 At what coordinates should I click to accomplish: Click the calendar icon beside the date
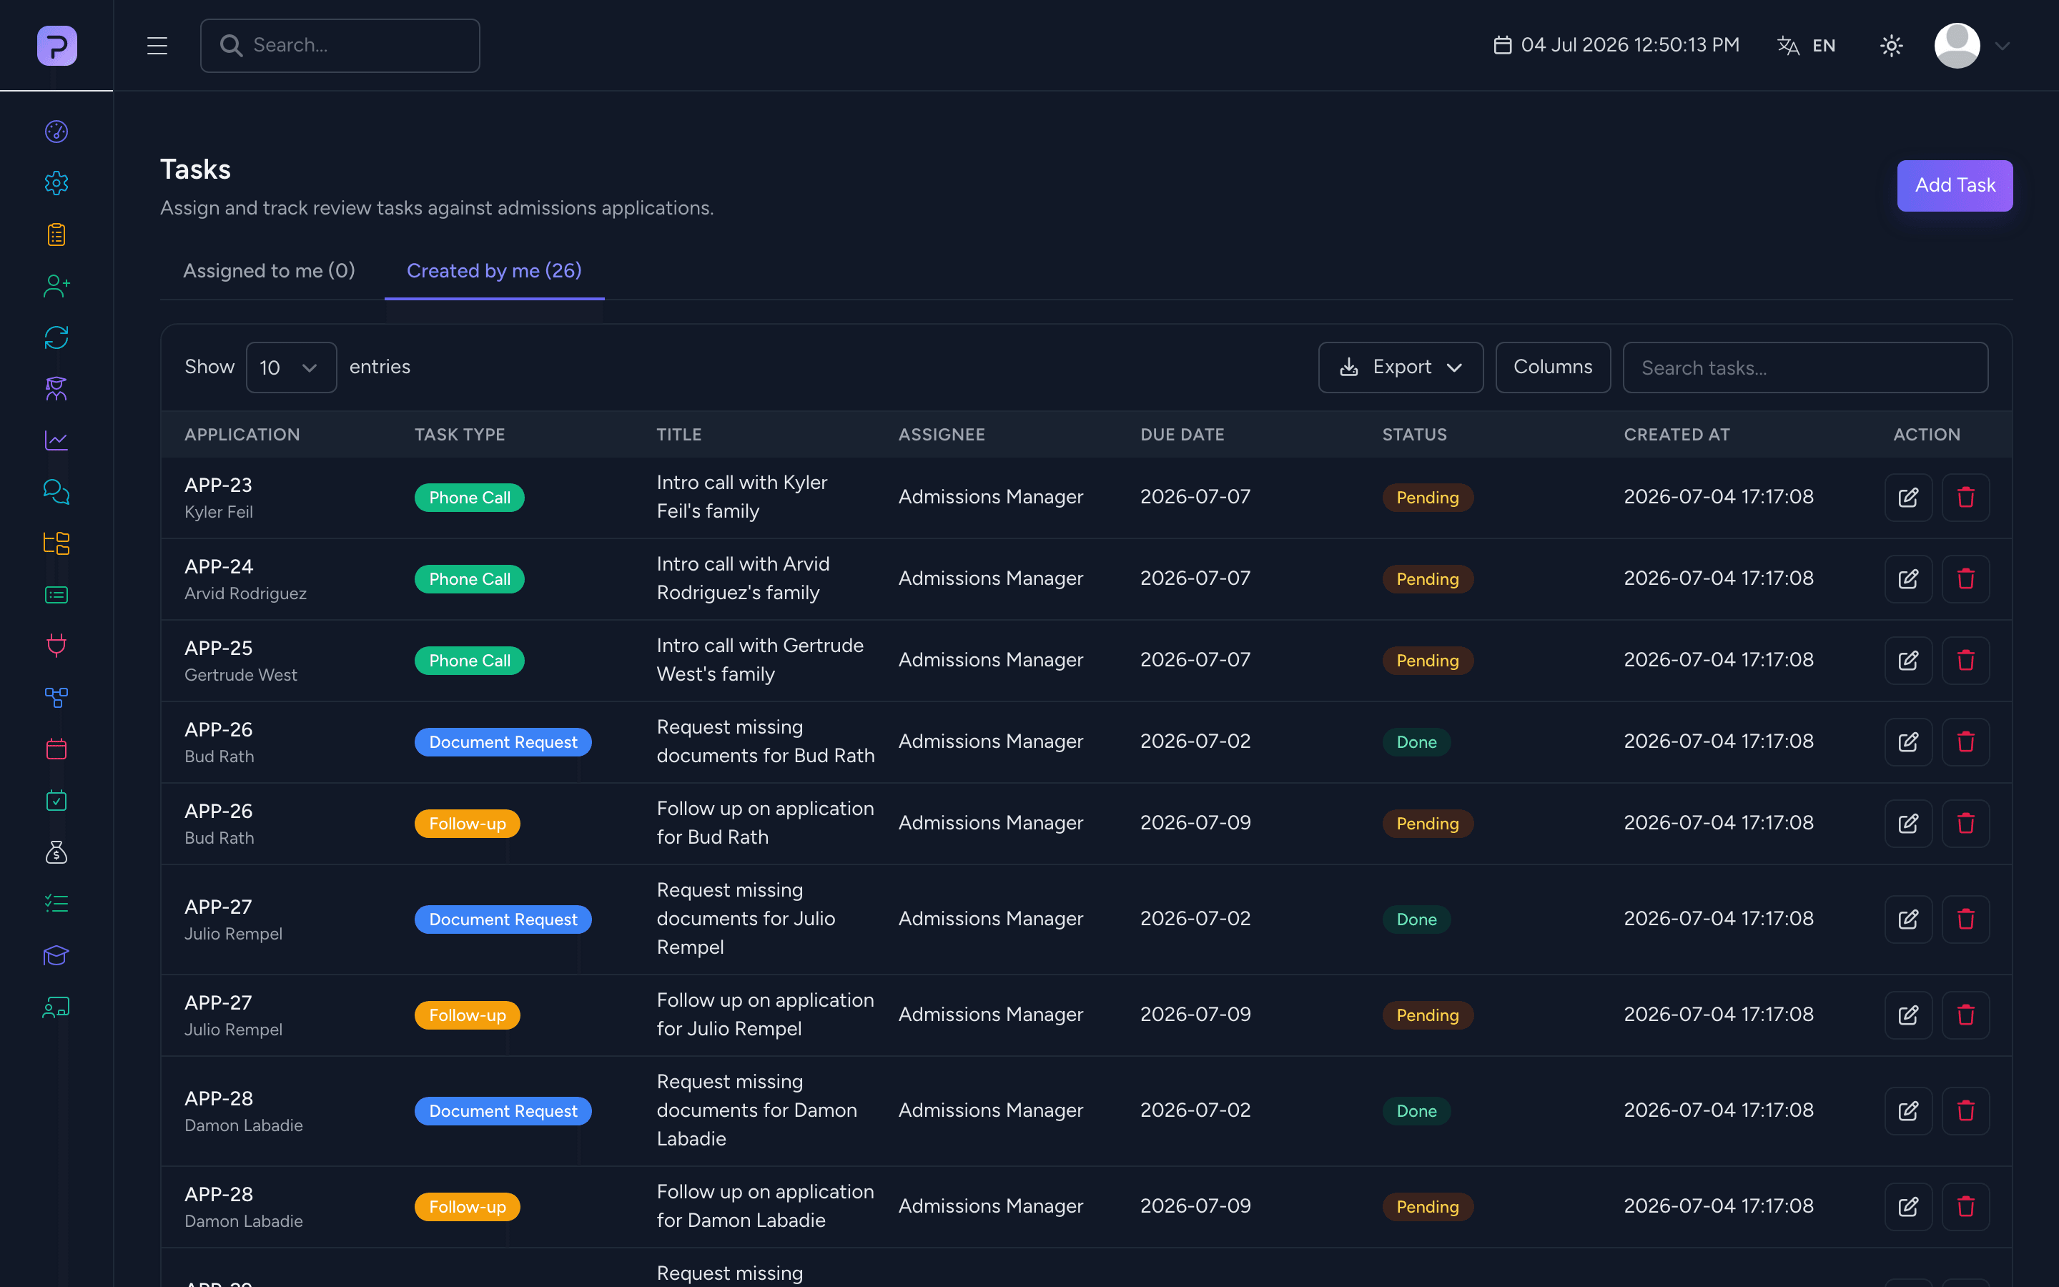[1503, 45]
